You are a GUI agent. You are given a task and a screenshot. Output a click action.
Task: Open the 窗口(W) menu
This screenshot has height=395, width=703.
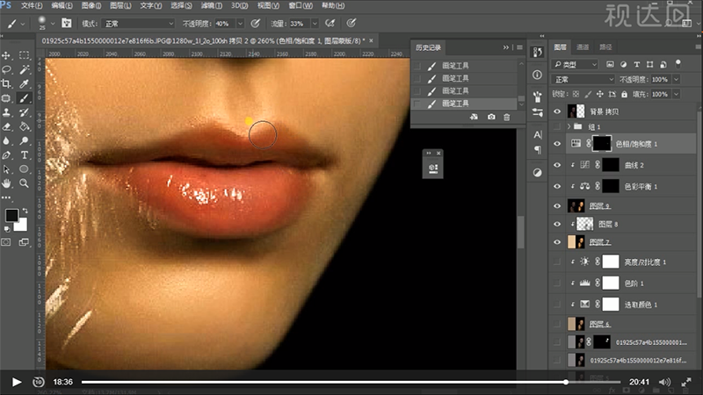coord(301,6)
